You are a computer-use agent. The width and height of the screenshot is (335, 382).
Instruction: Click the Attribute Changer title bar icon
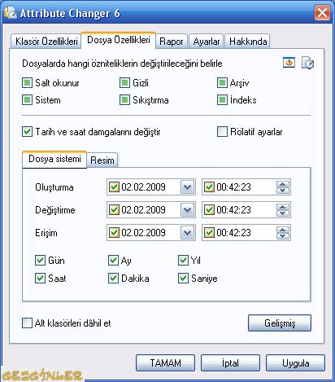11,13
